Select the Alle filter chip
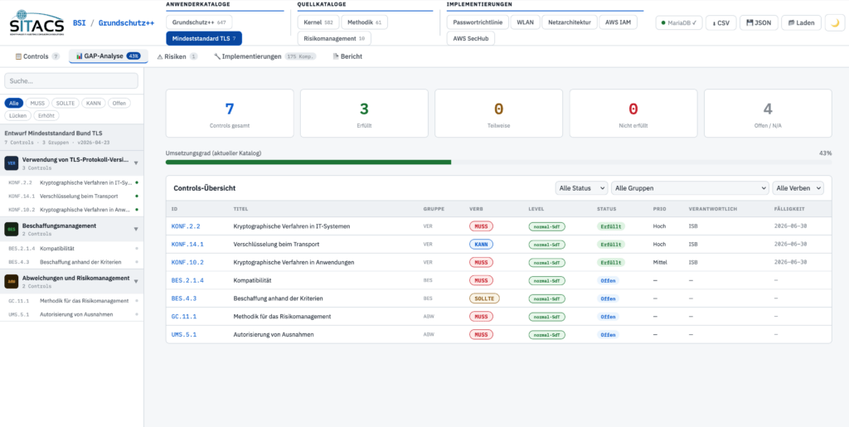 pyautogui.click(x=13, y=103)
